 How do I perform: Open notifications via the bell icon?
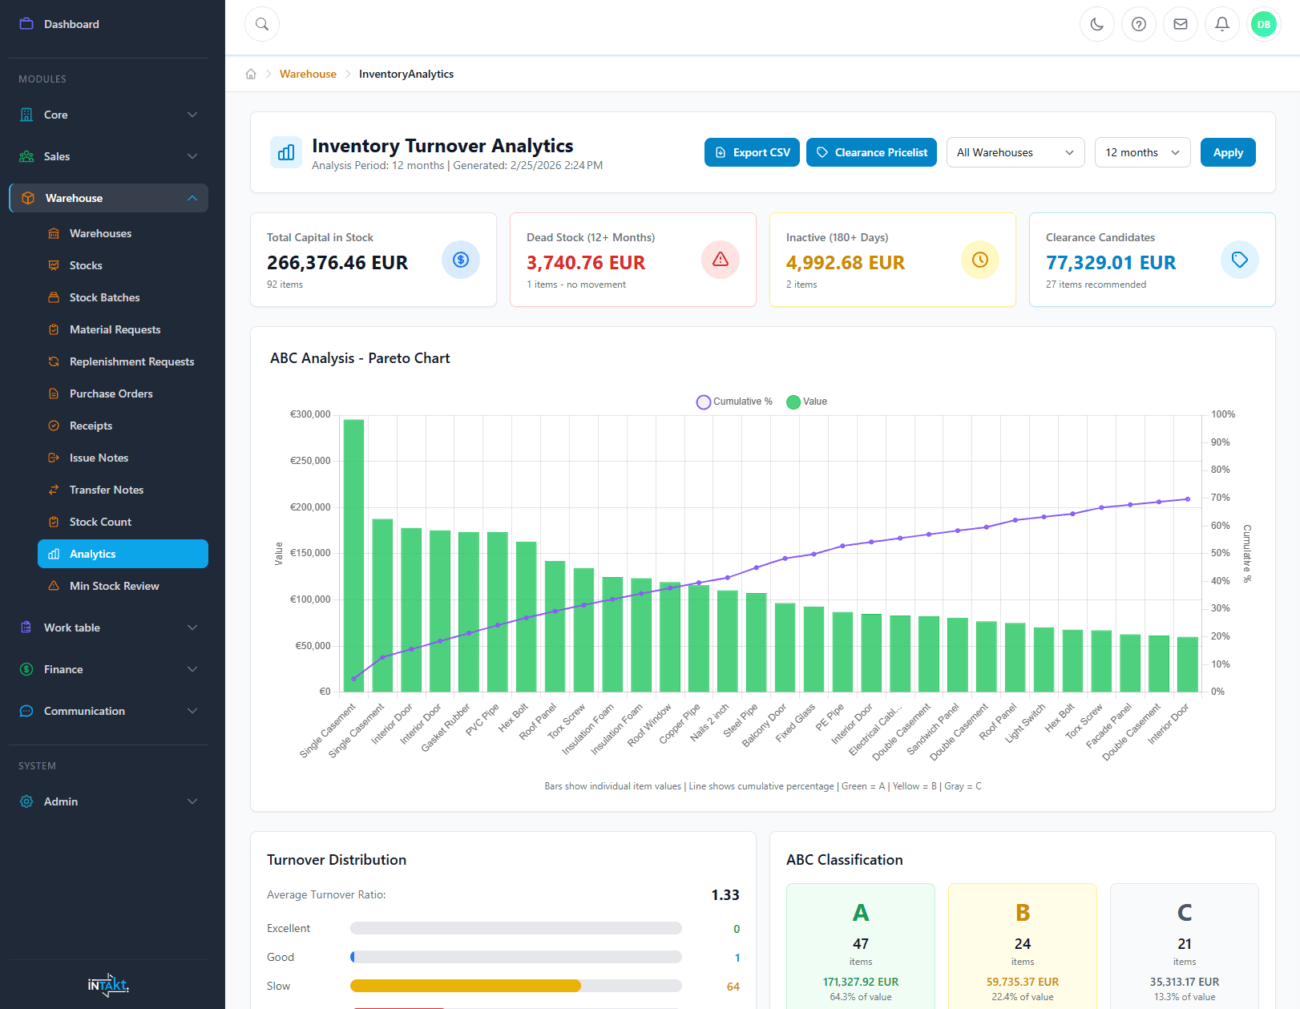click(1221, 24)
